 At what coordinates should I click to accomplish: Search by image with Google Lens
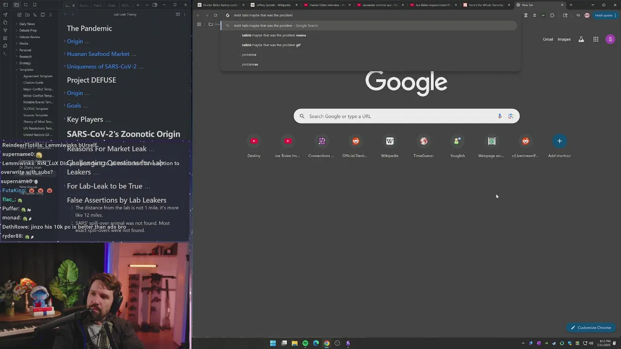(x=511, y=116)
